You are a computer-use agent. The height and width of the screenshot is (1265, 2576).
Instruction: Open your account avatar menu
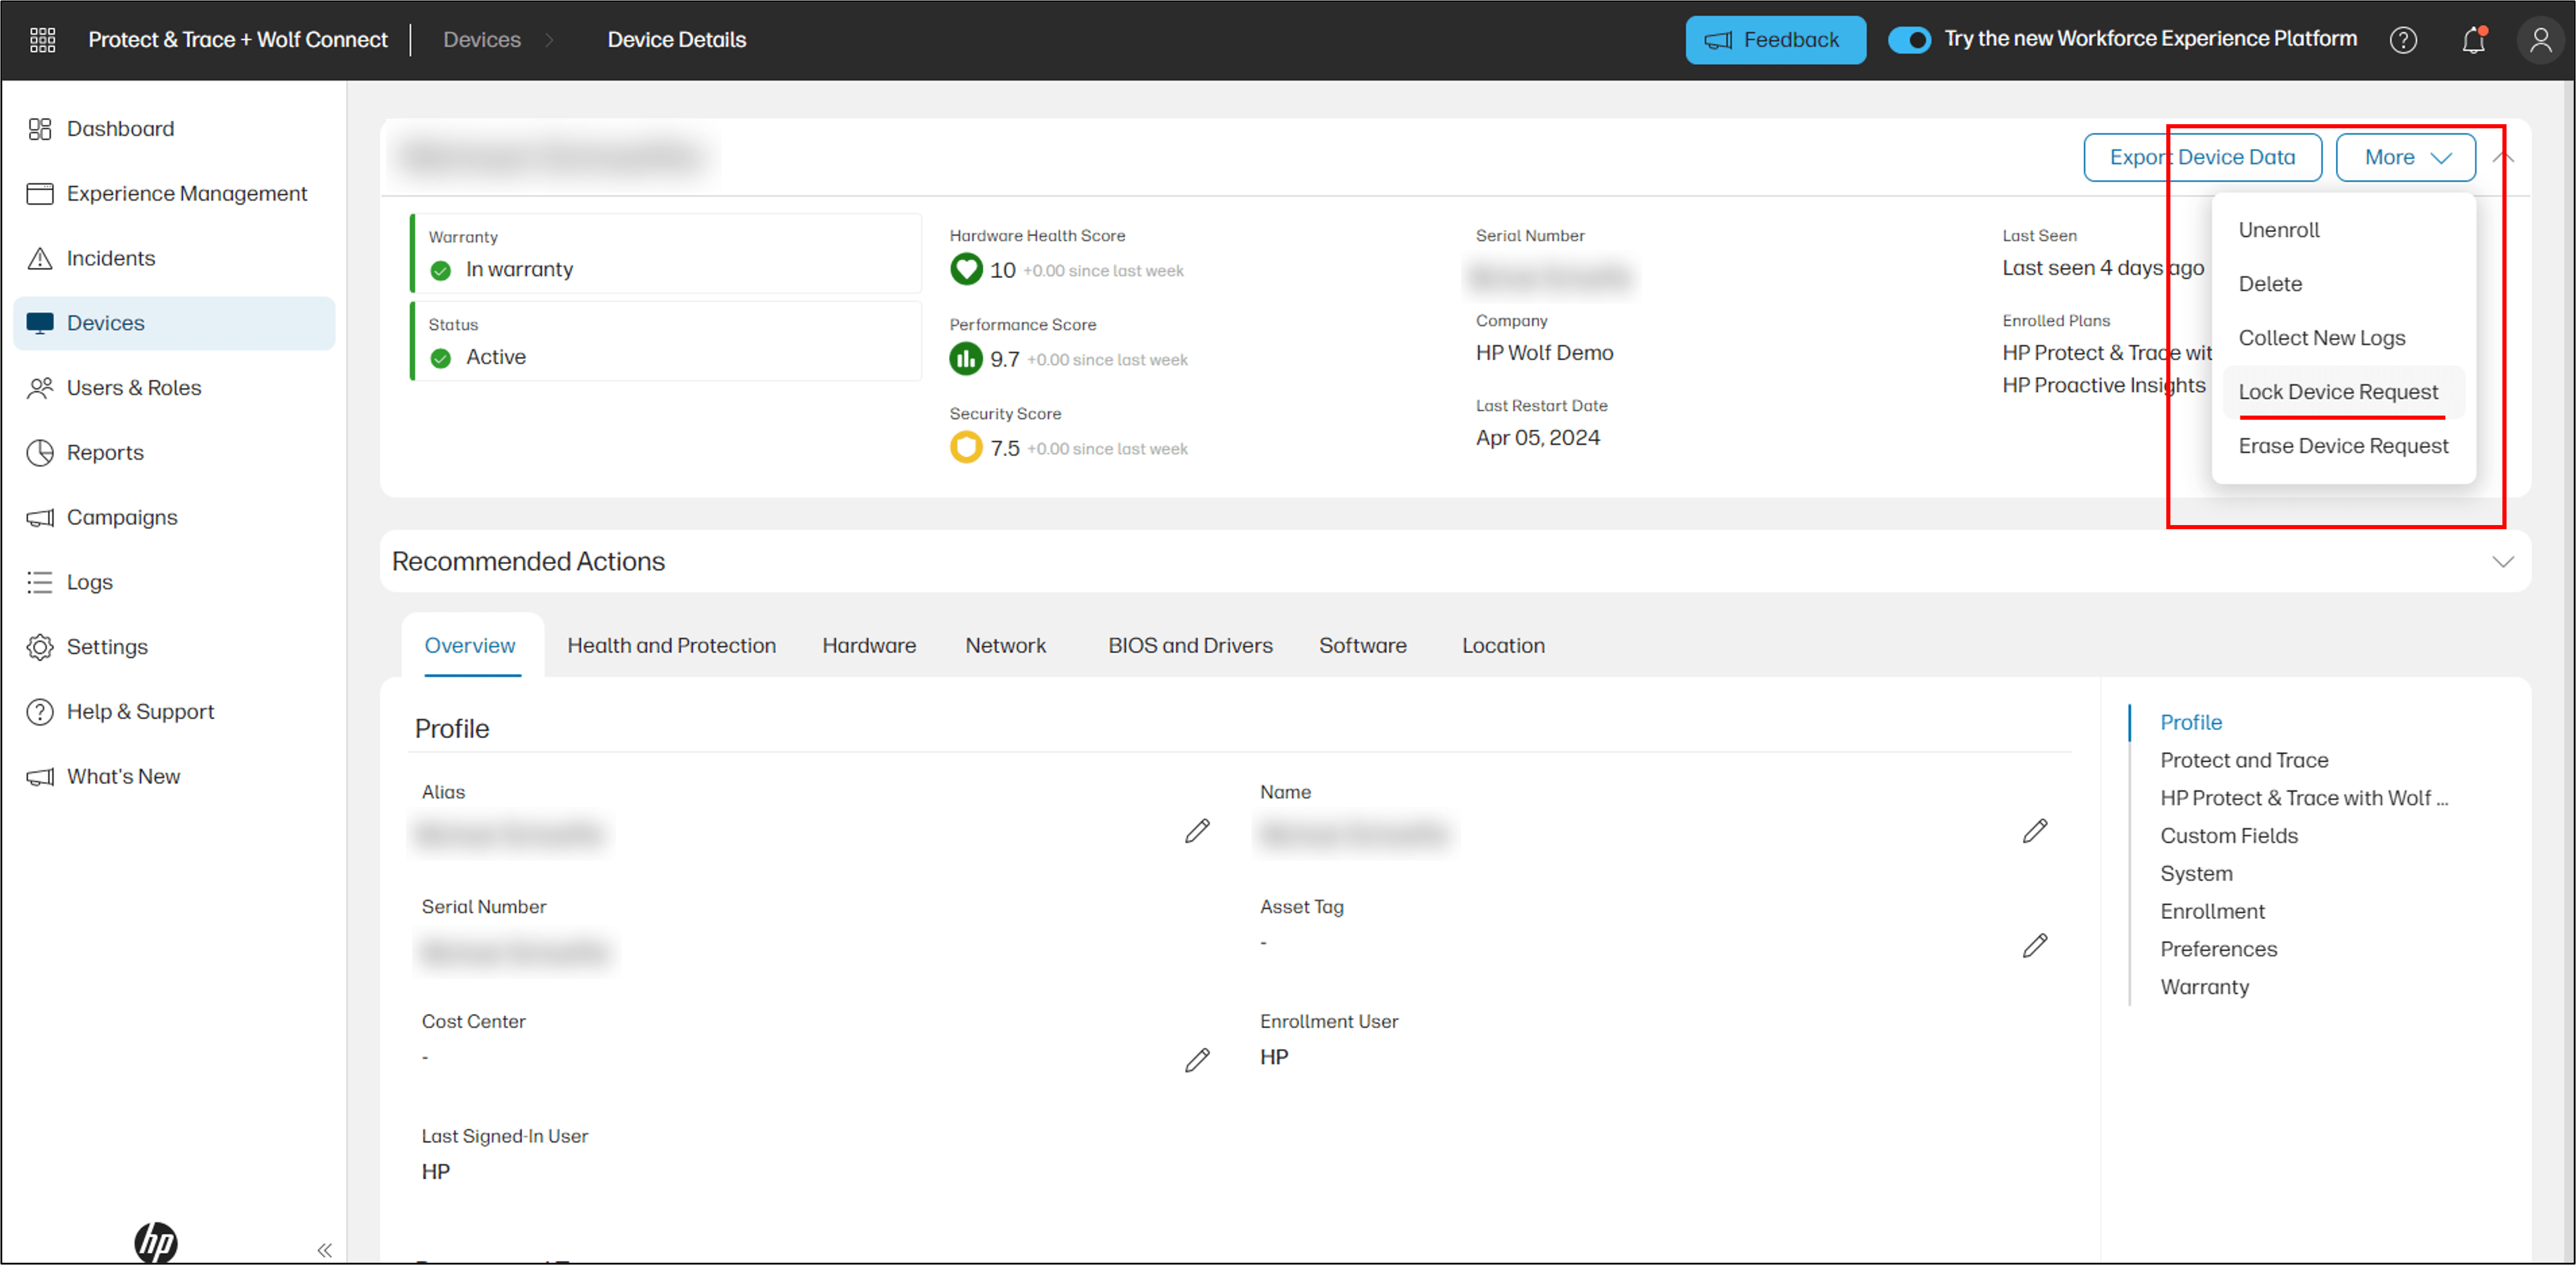tap(2541, 40)
